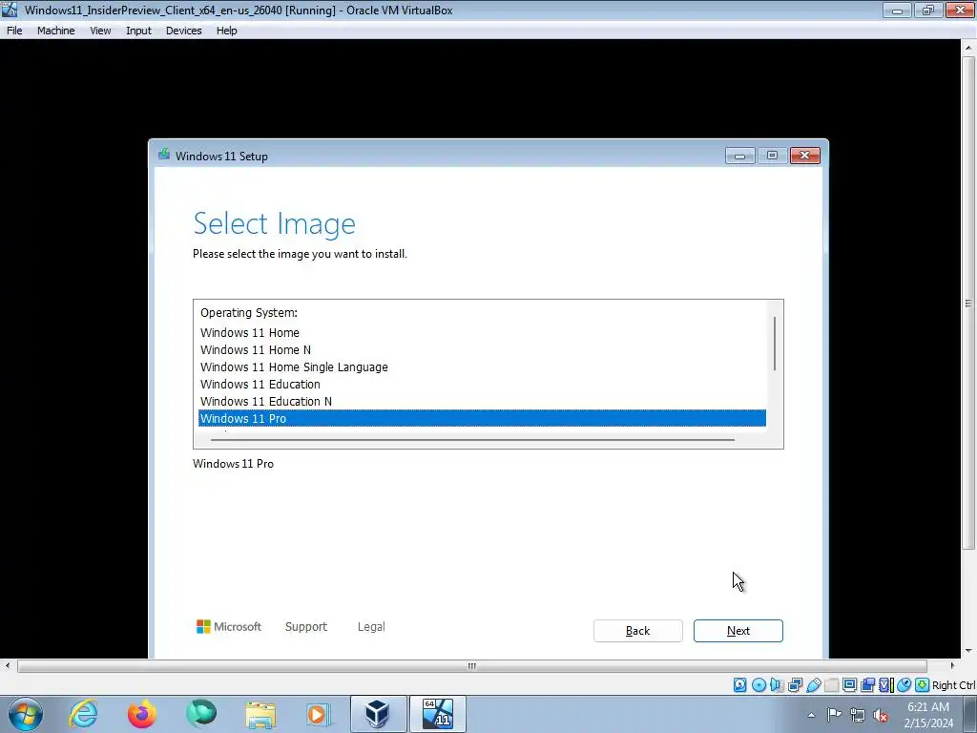Click the VirtualBox scroll-left arrow

pos(8,665)
